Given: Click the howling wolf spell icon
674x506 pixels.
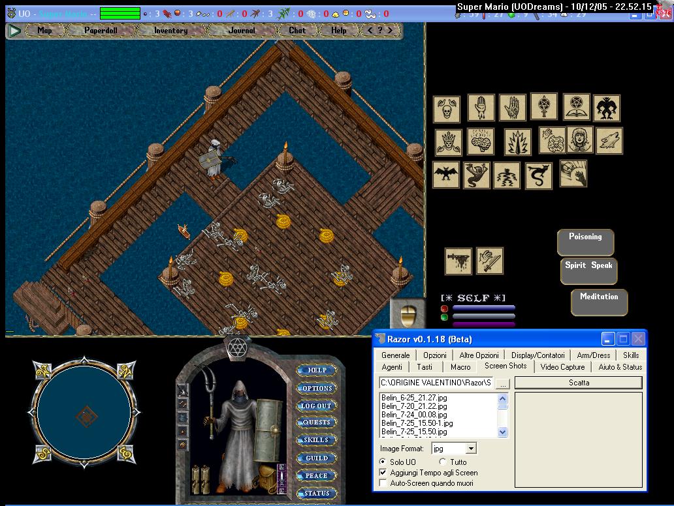Looking at the screenshot, I should pyautogui.click(x=609, y=141).
